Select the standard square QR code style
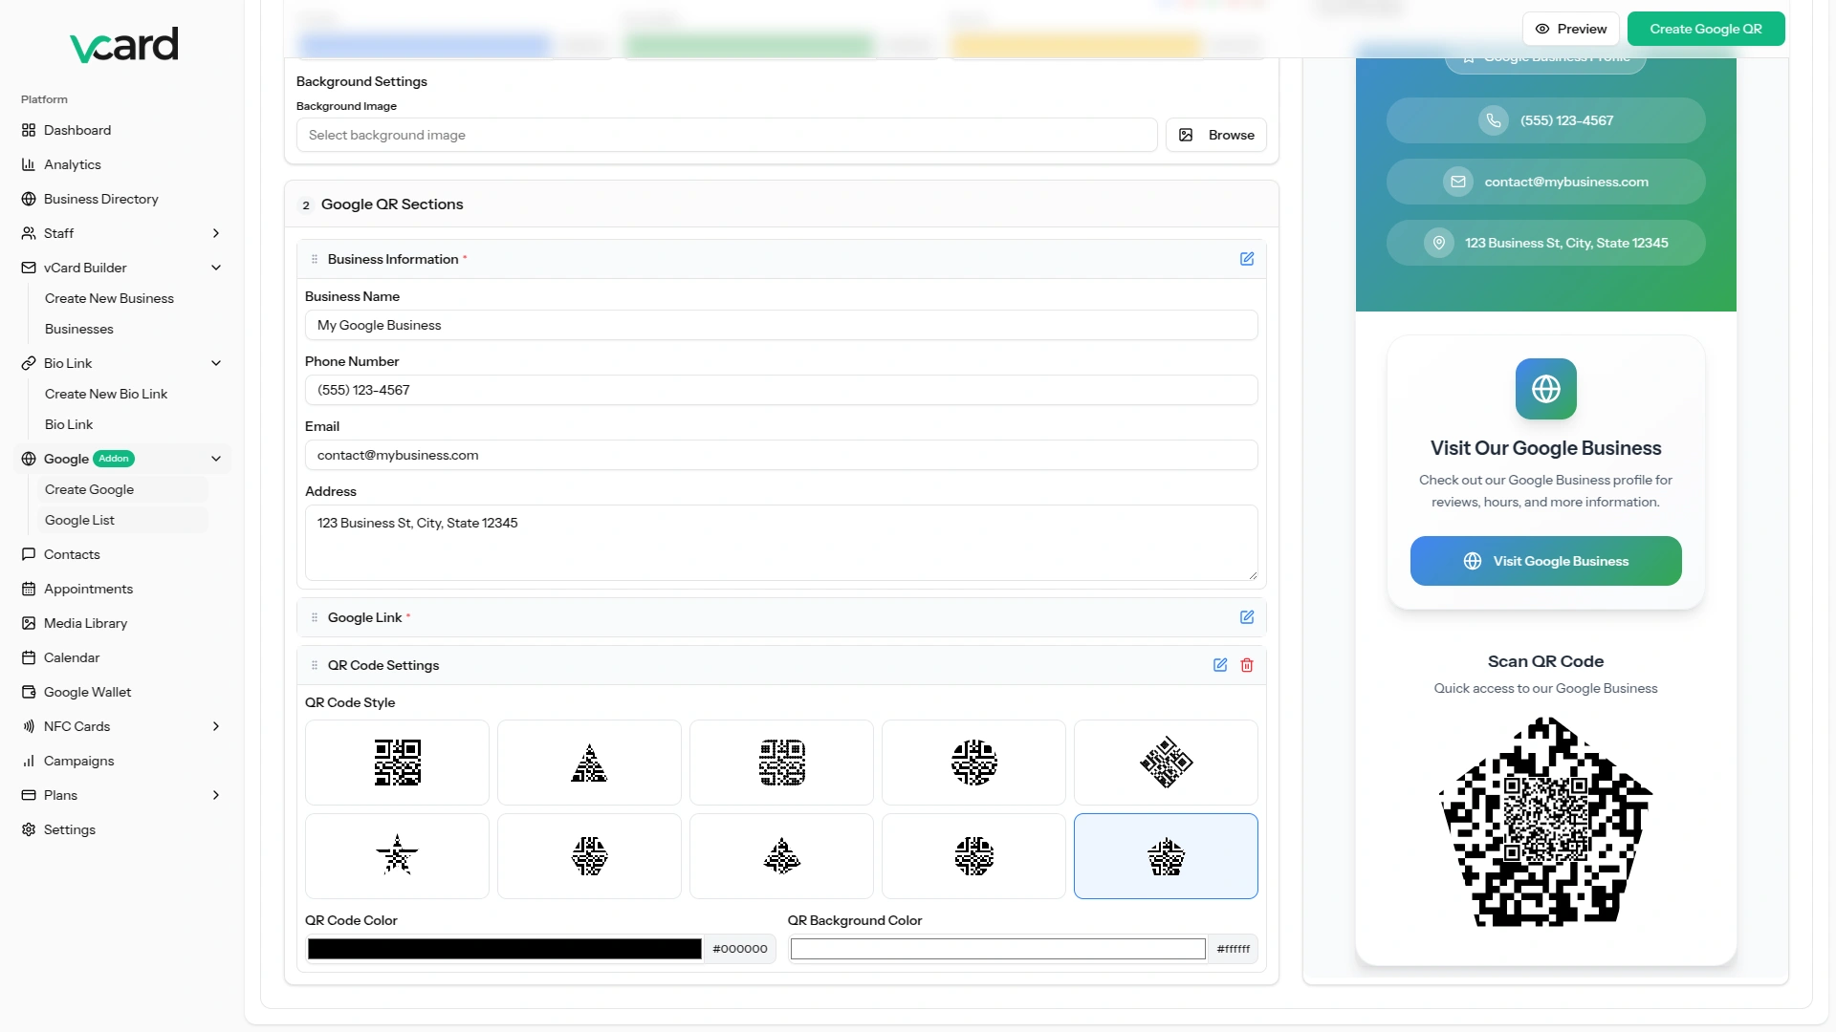Viewport: 1836px width, 1032px height. (x=397, y=763)
